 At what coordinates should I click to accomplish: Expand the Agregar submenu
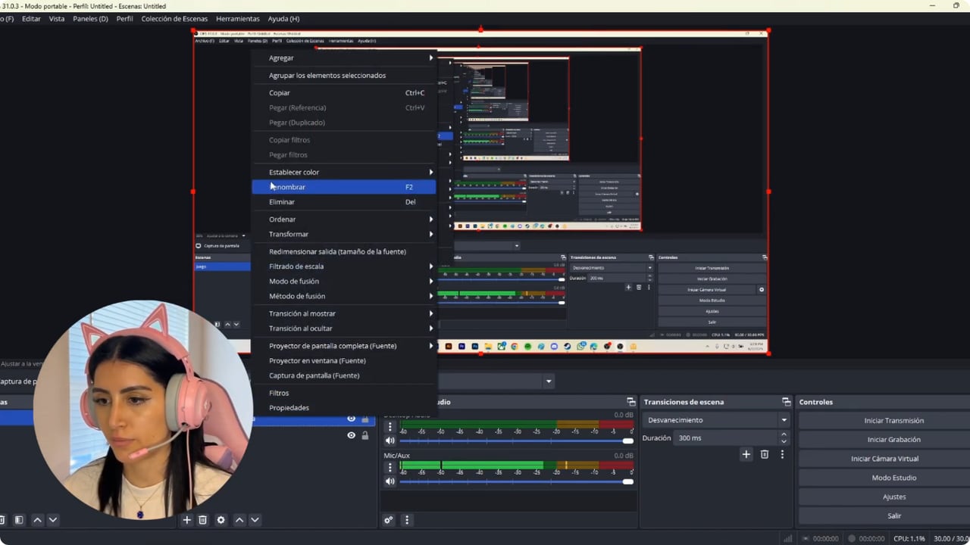tap(344, 58)
